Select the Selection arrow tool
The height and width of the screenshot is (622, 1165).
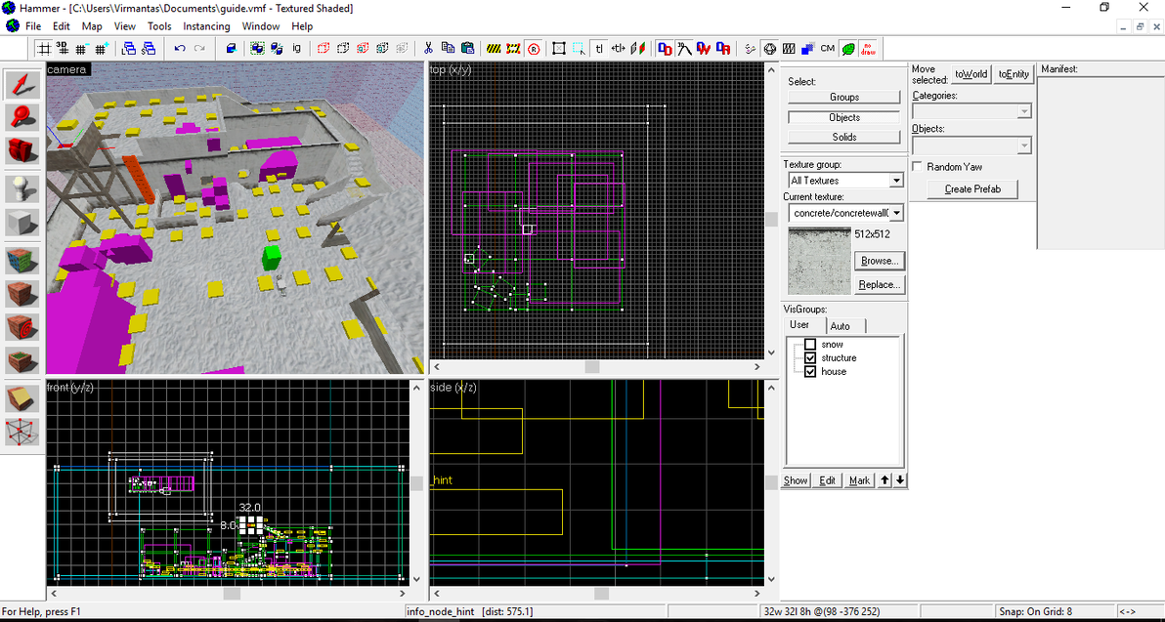pos(22,85)
